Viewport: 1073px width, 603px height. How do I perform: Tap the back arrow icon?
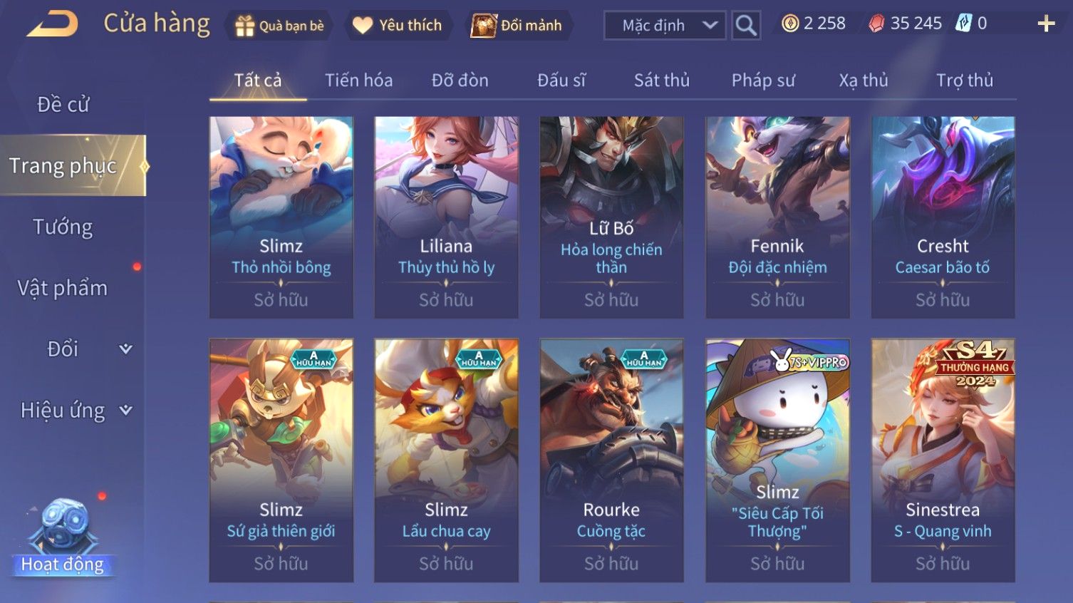pyautogui.click(x=53, y=24)
